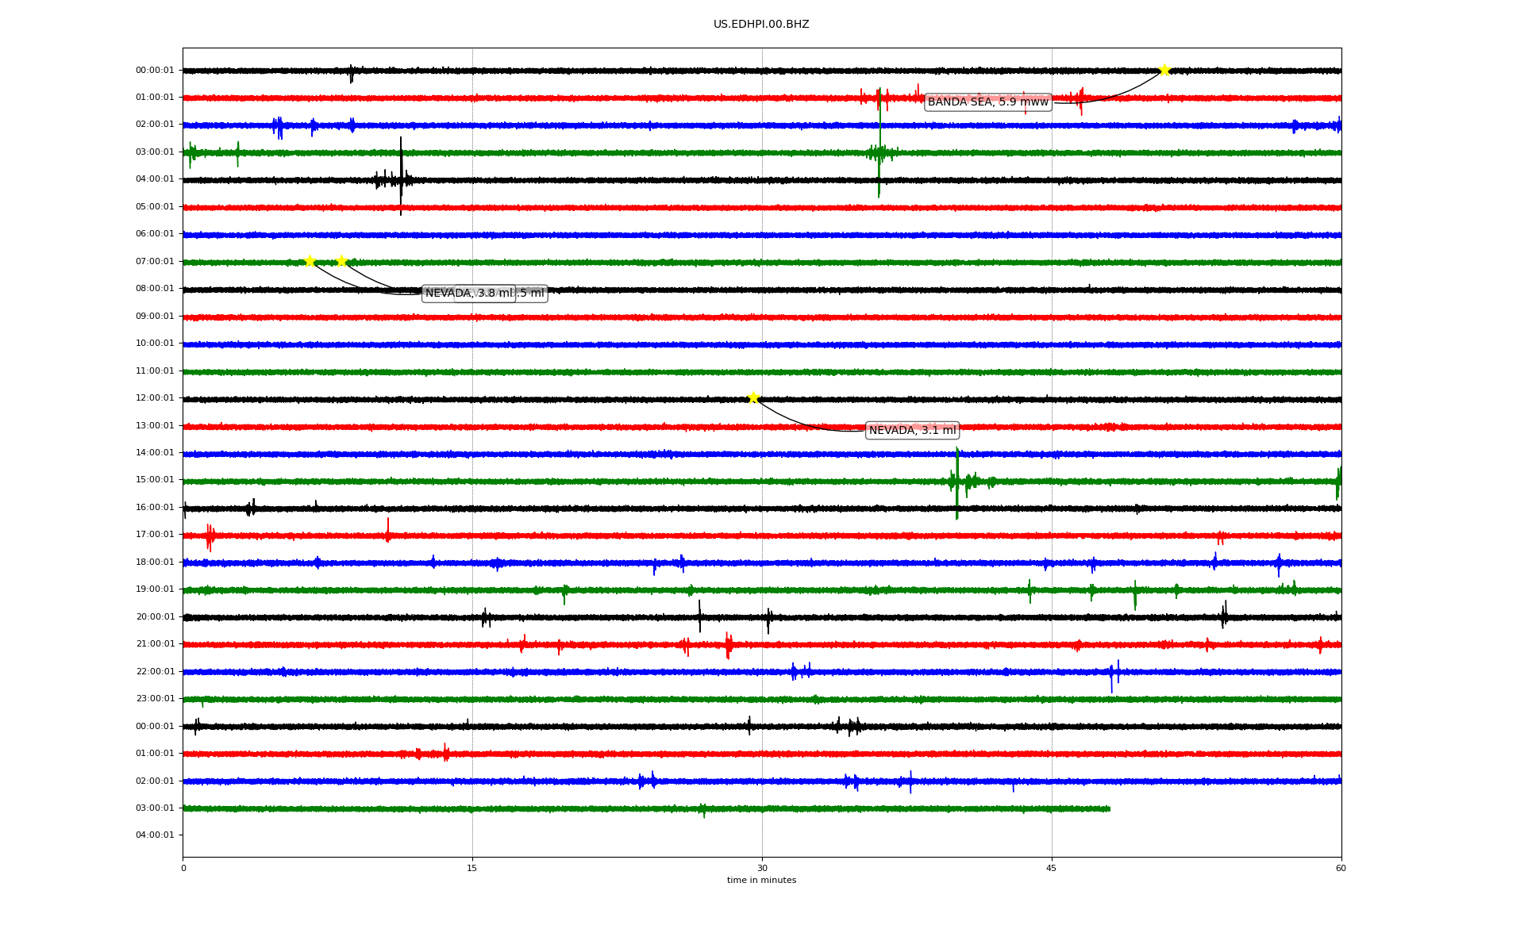Click the plot title US.EDHPI.00.BHZ
The image size is (1524, 952).
point(761,25)
